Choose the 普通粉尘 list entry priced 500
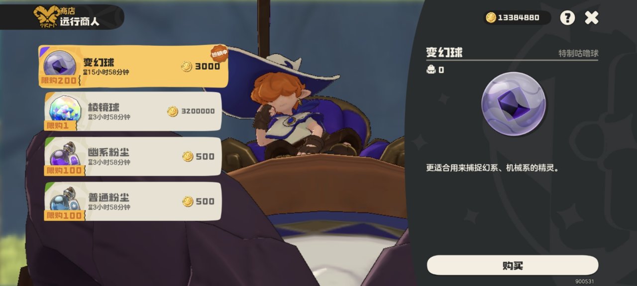 (x=133, y=201)
